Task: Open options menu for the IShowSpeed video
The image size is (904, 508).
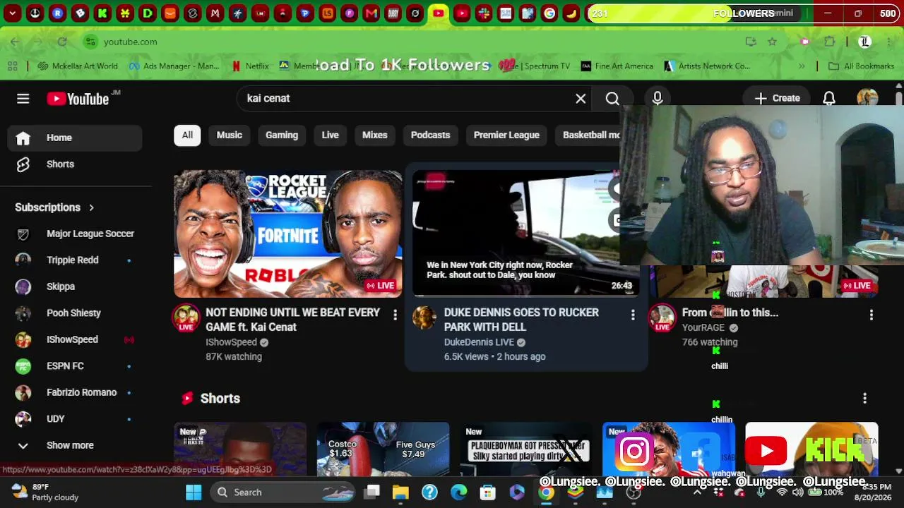Action: 395,315
